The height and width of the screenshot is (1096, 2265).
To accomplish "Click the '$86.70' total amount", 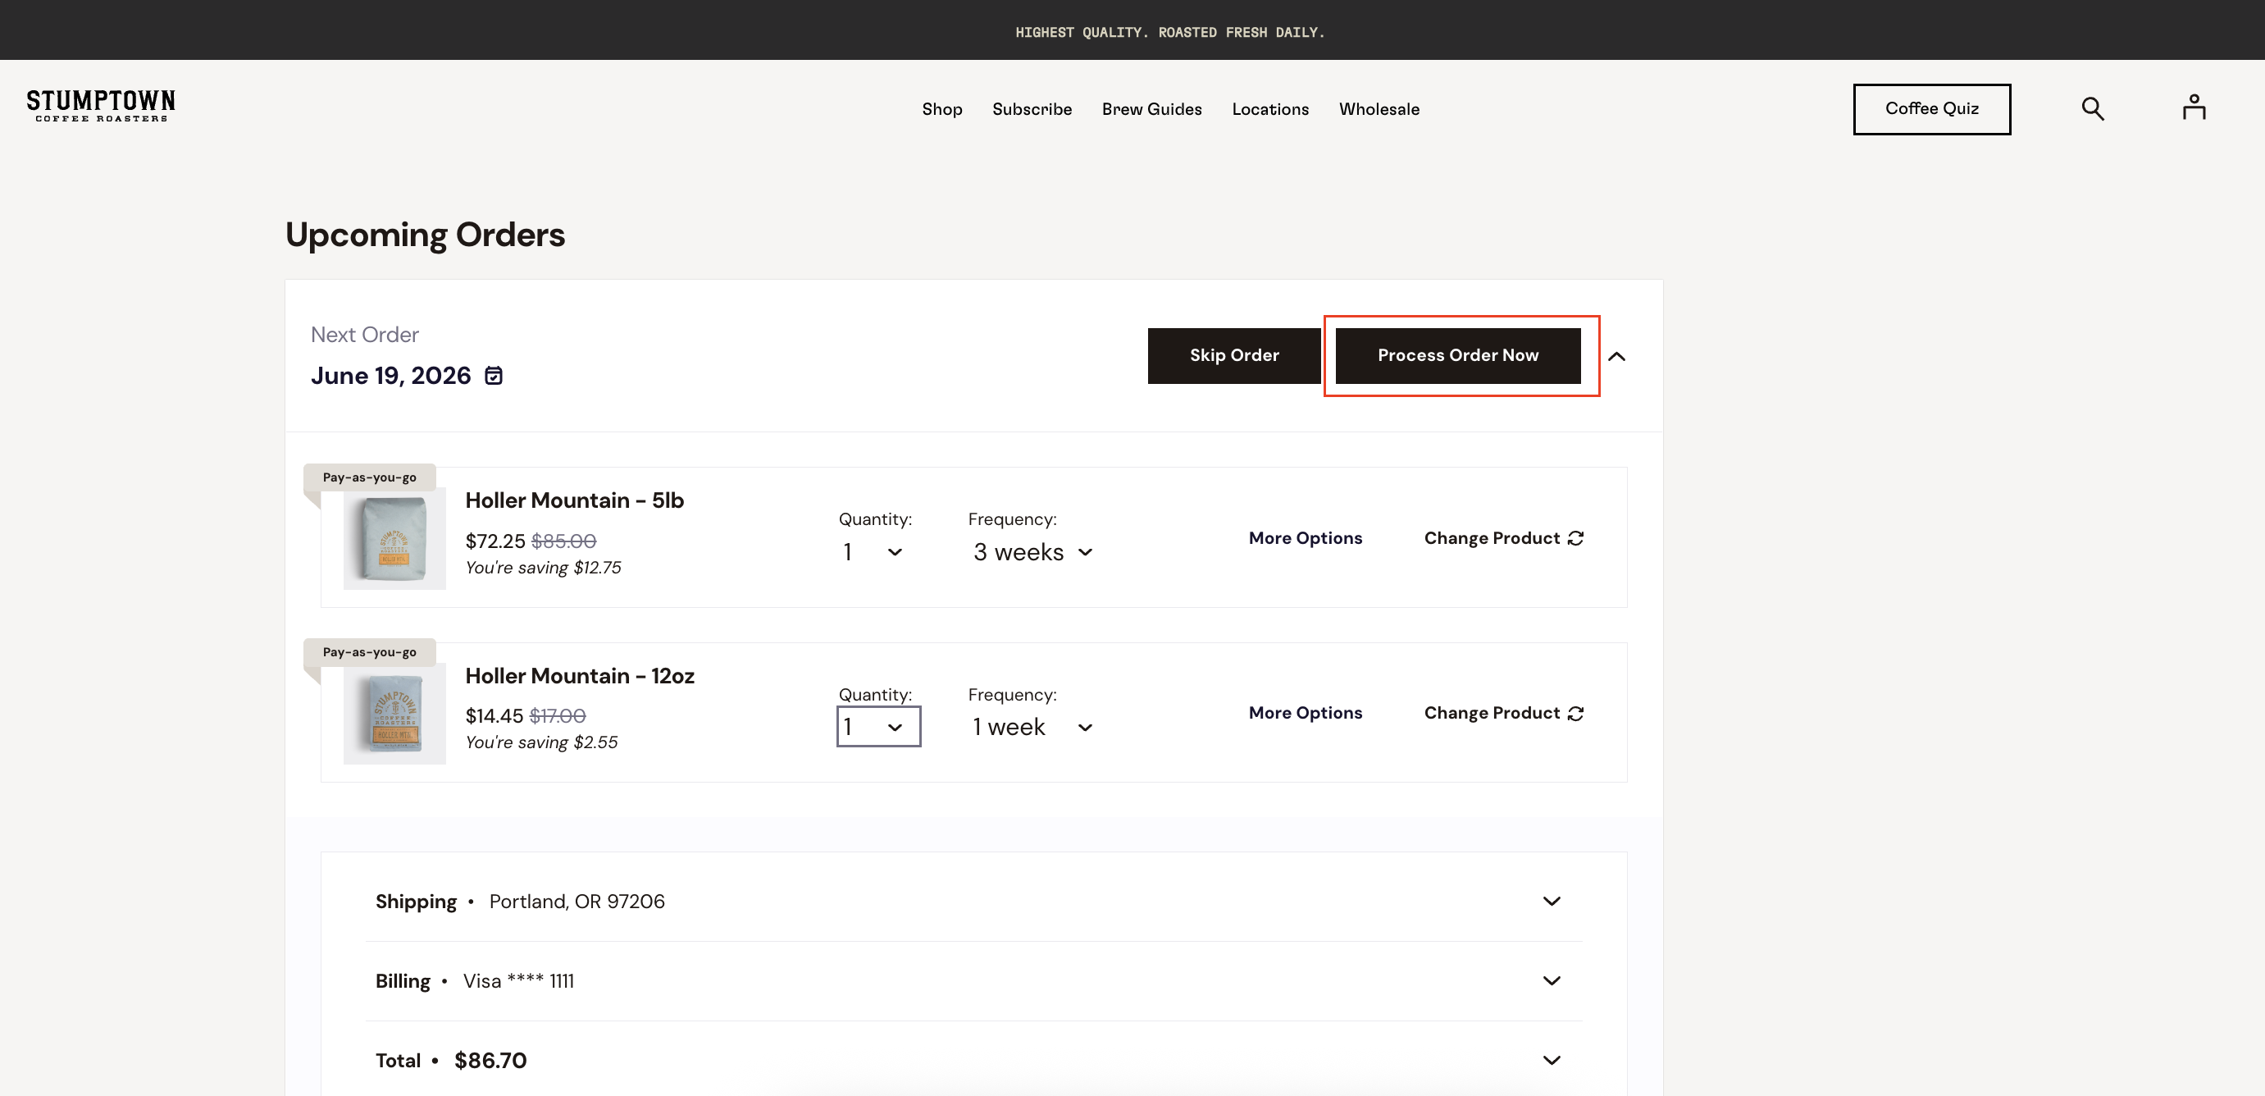I will 490,1060.
